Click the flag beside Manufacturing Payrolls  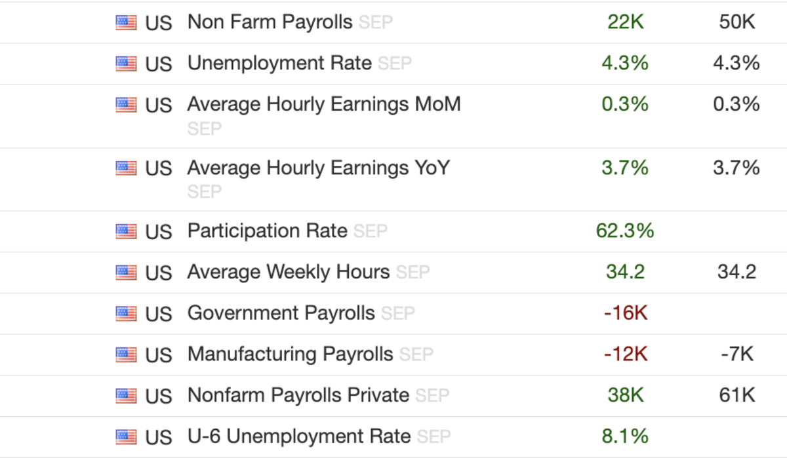pyautogui.click(x=126, y=354)
